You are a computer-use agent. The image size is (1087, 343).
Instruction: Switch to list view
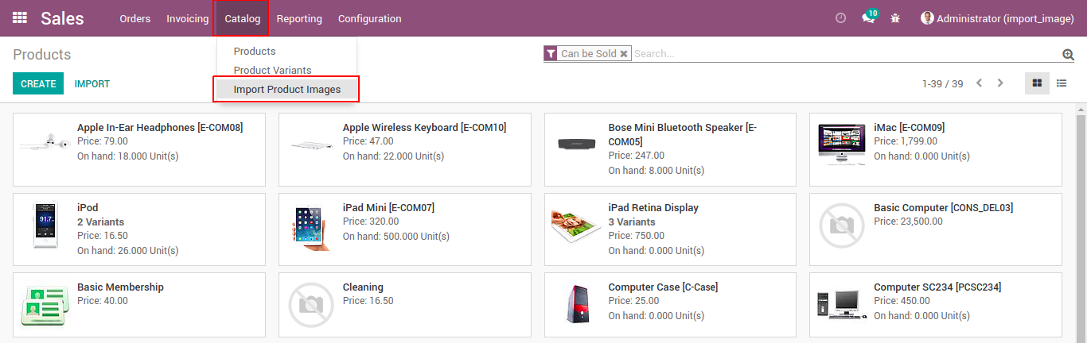pyautogui.click(x=1062, y=83)
